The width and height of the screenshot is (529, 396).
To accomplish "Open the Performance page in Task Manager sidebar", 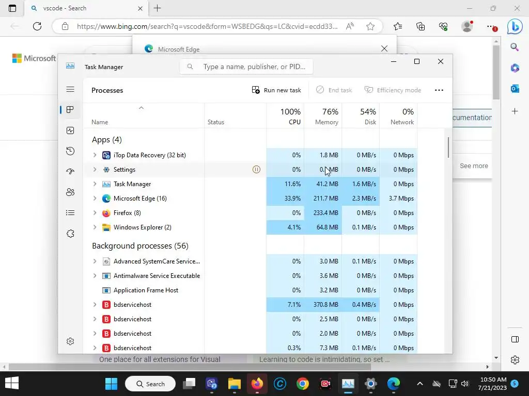I will 70,130.
